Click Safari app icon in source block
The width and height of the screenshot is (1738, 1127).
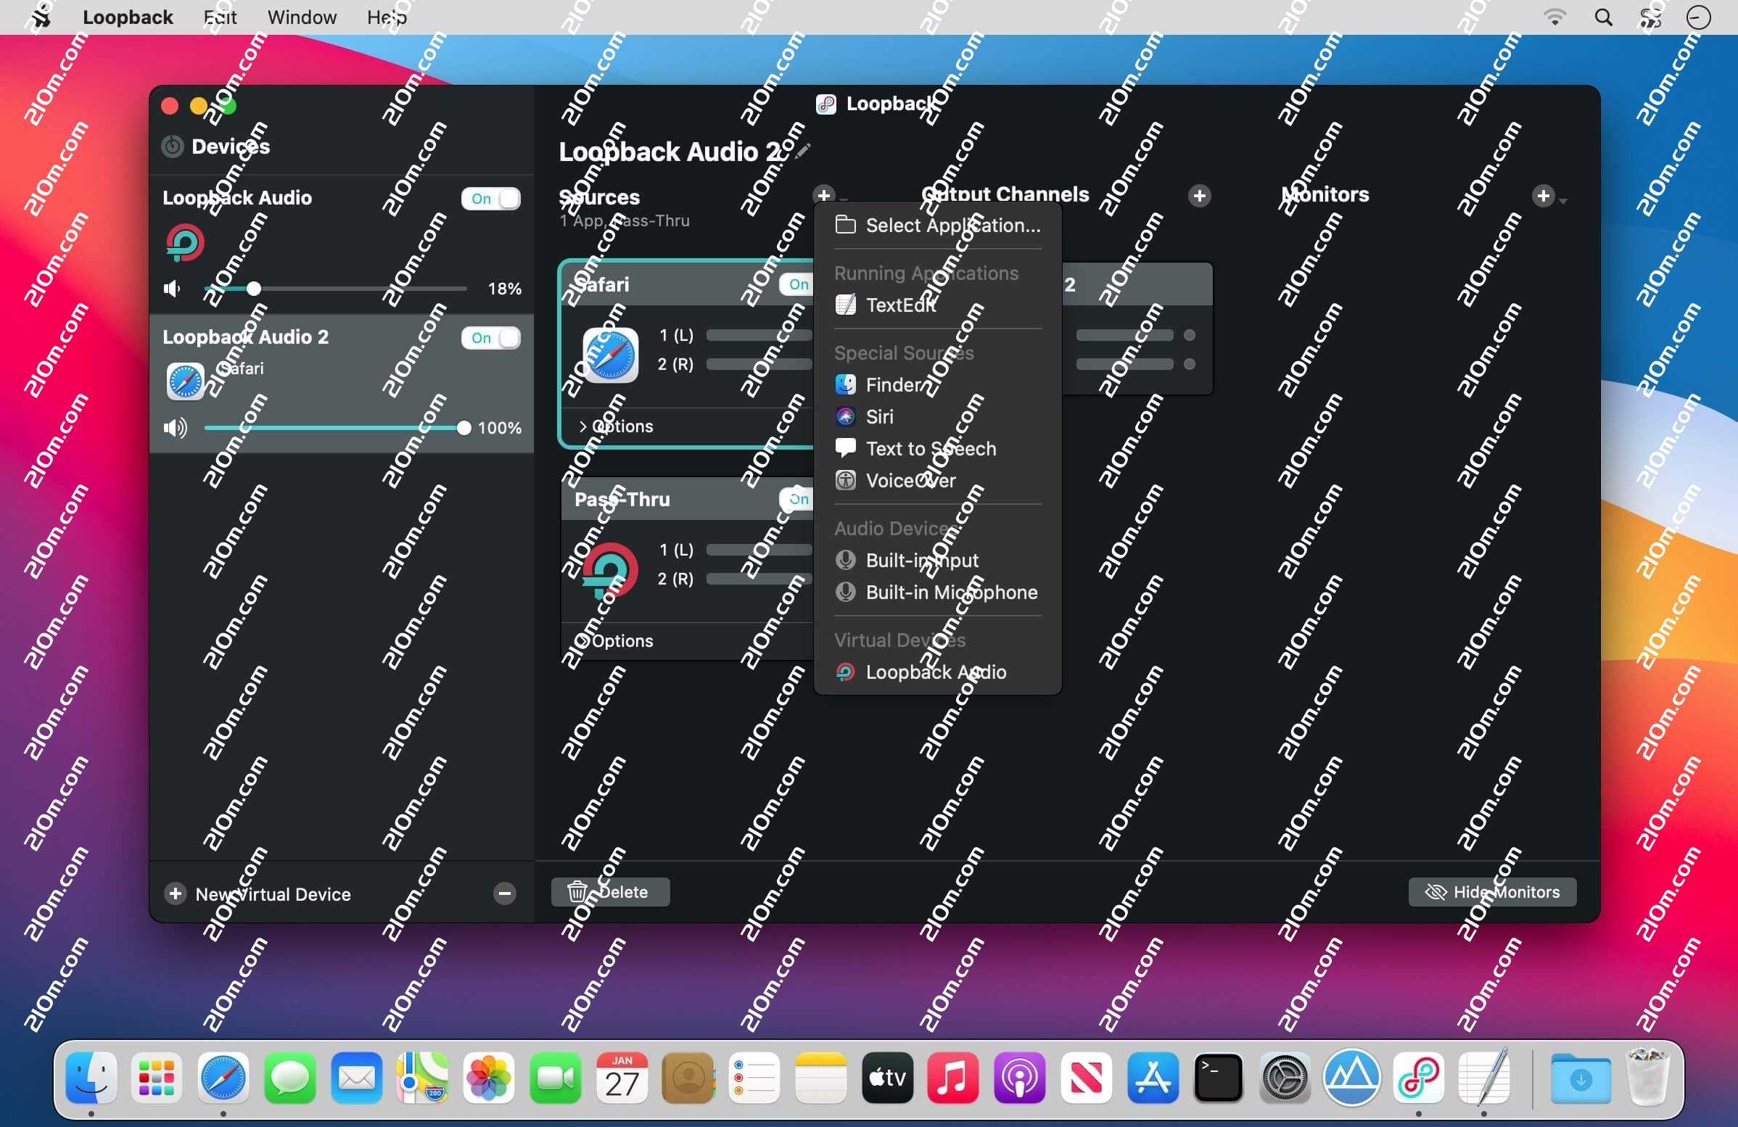coord(610,355)
